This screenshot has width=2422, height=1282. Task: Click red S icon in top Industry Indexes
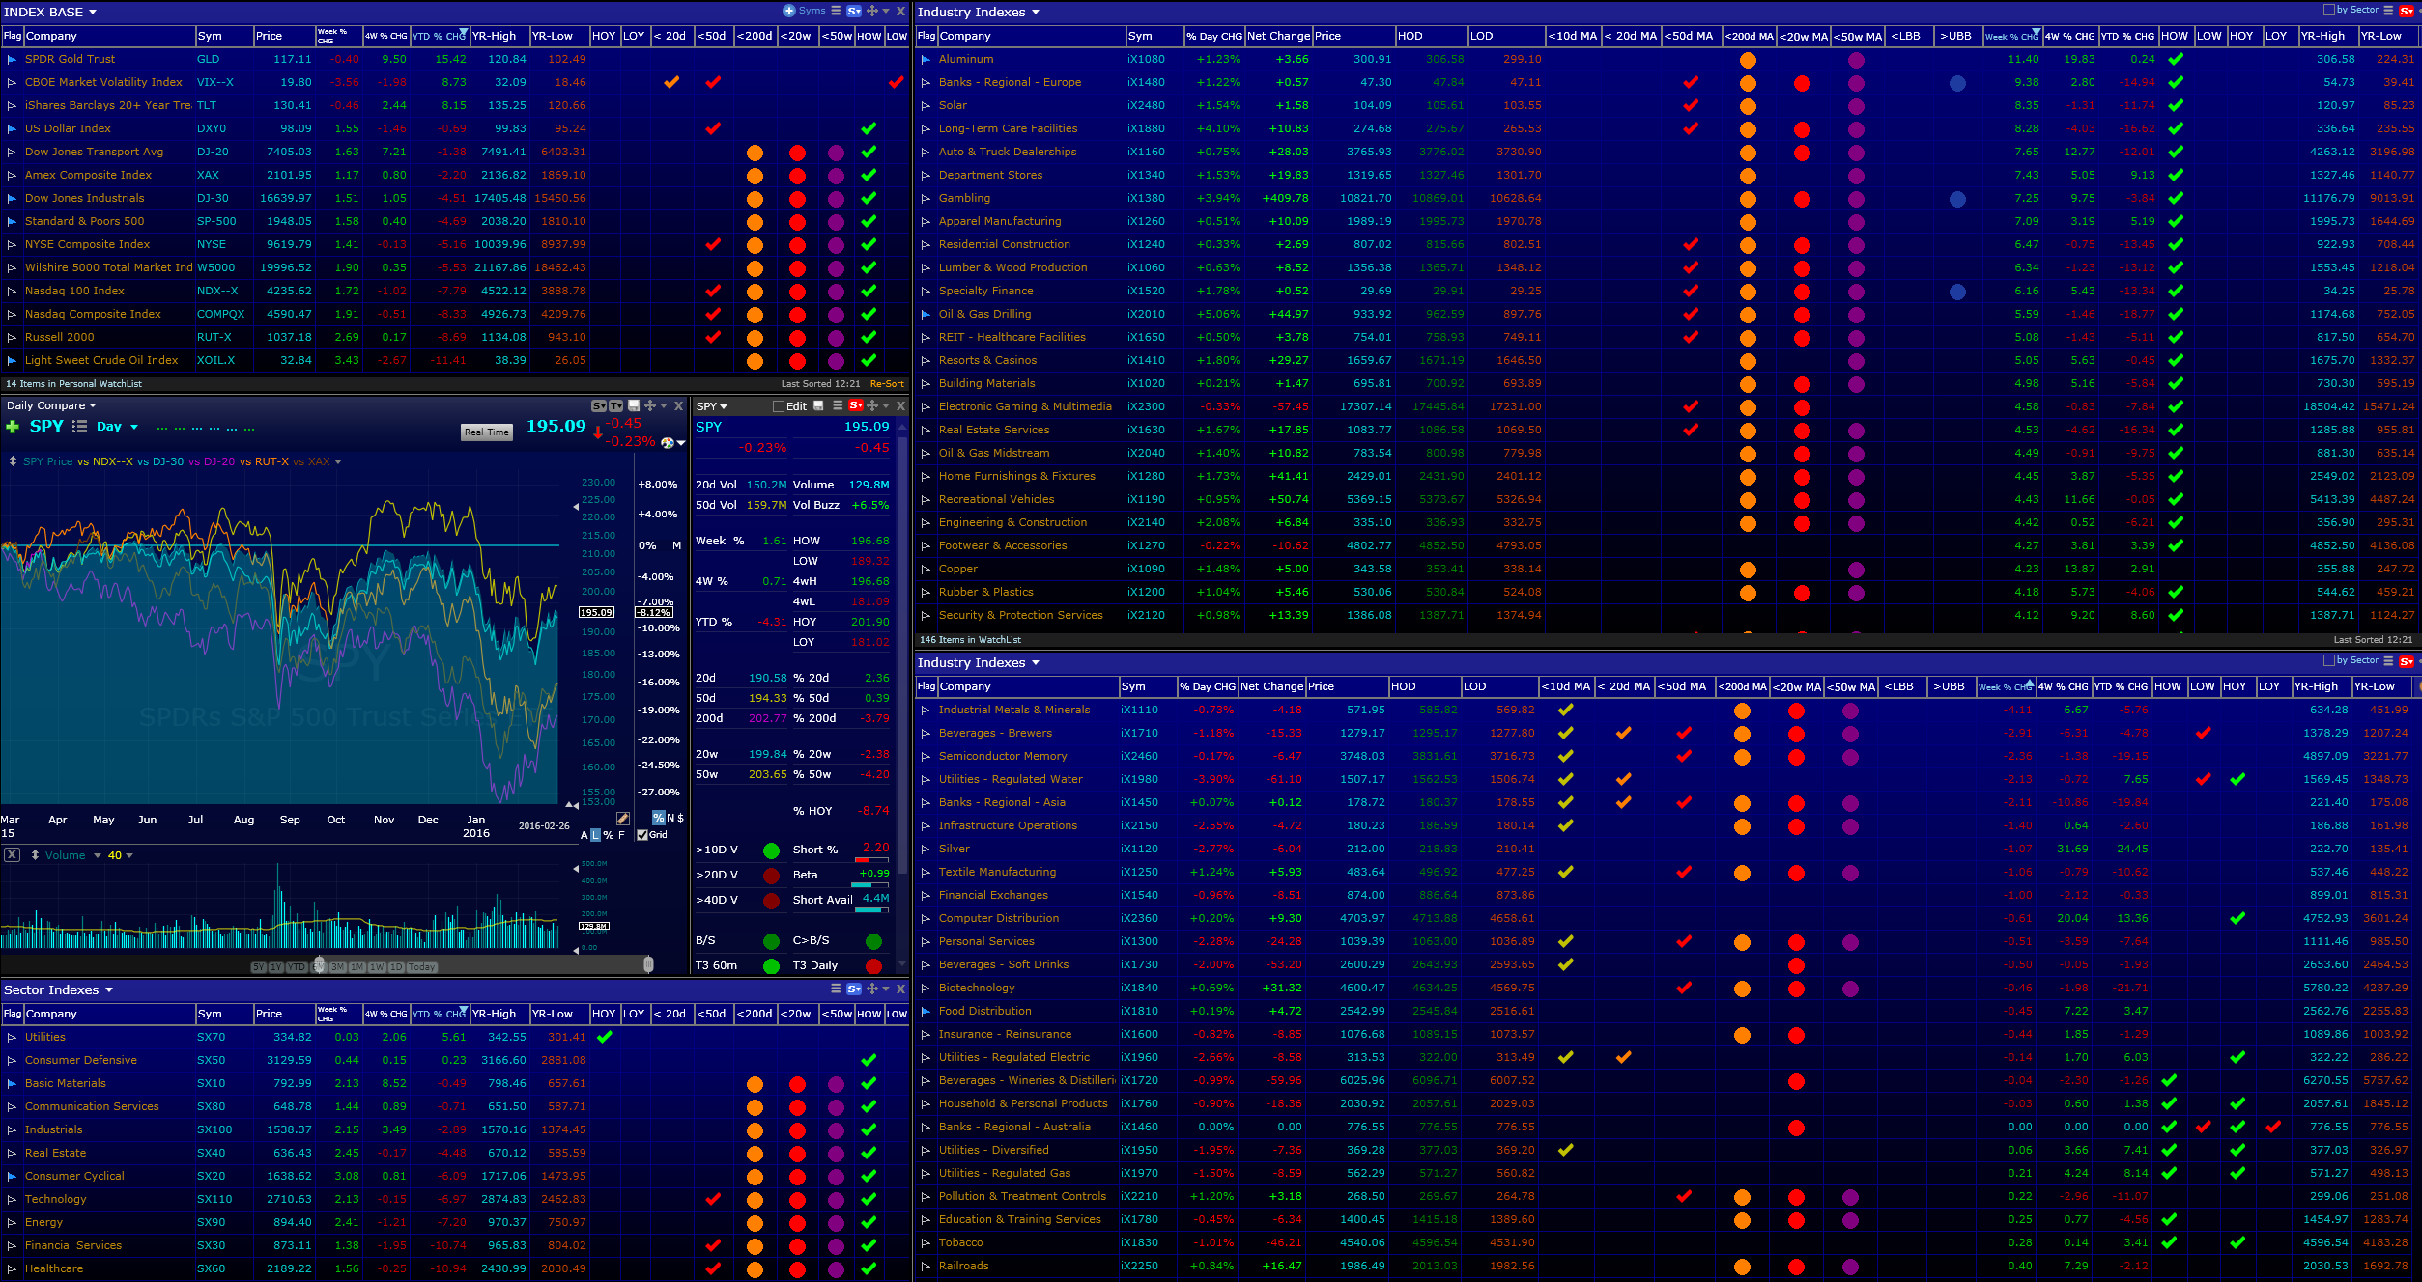pyautogui.click(x=2406, y=12)
